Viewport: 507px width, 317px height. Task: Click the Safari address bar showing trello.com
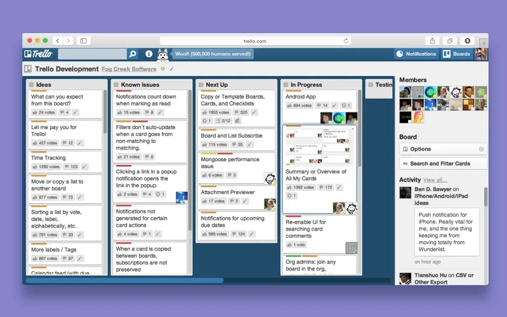255,41
